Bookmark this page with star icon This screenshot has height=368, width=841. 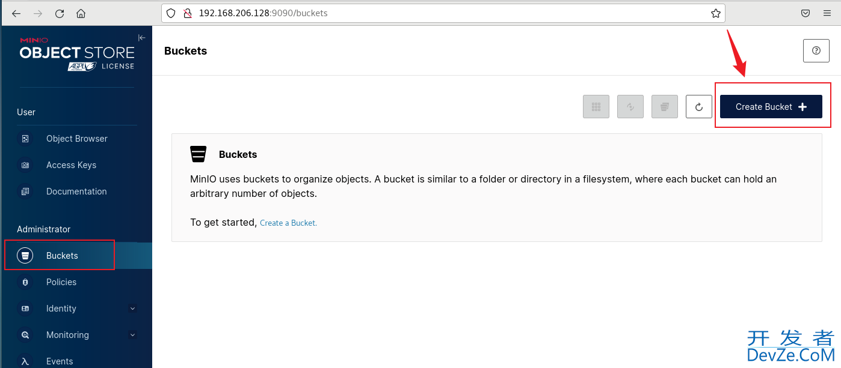pos(715,13)
